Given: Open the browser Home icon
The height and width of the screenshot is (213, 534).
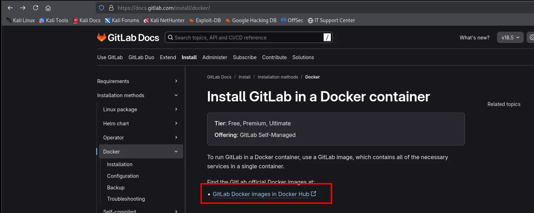Looking at the screenshot, I should point(48,8).
